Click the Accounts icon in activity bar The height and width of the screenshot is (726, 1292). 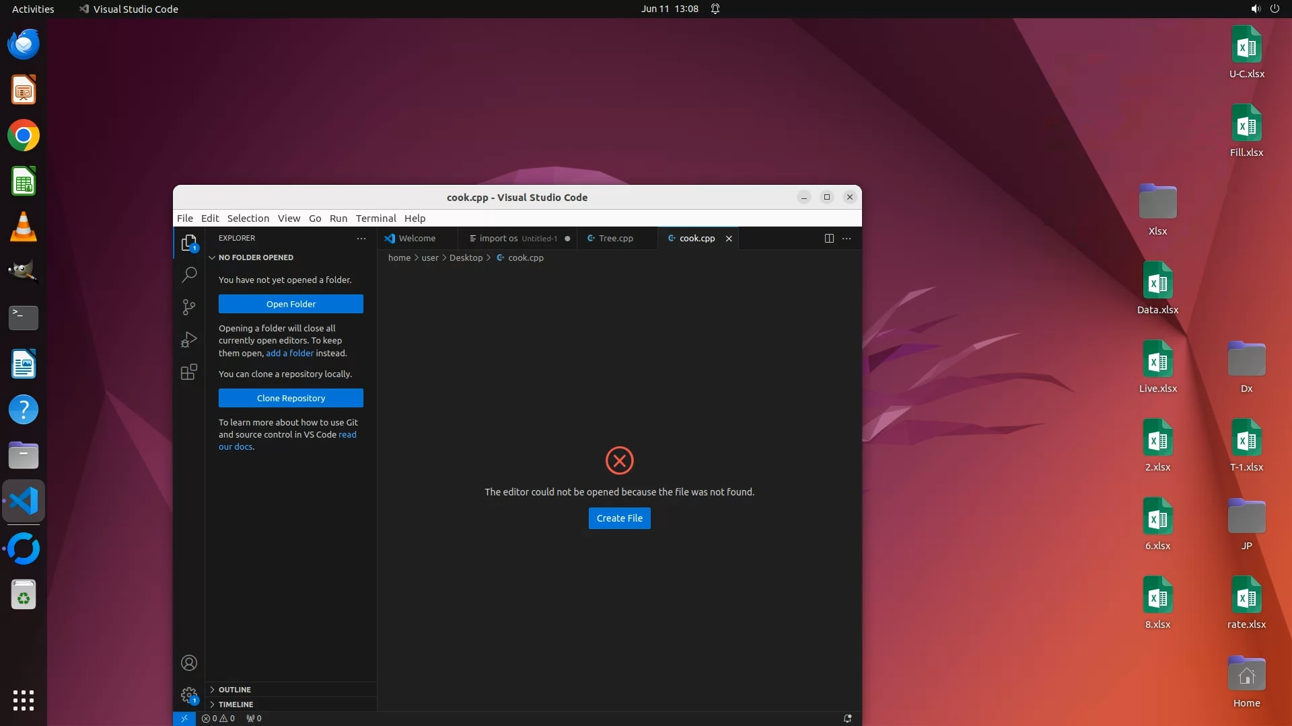click(x=189, y=663)
